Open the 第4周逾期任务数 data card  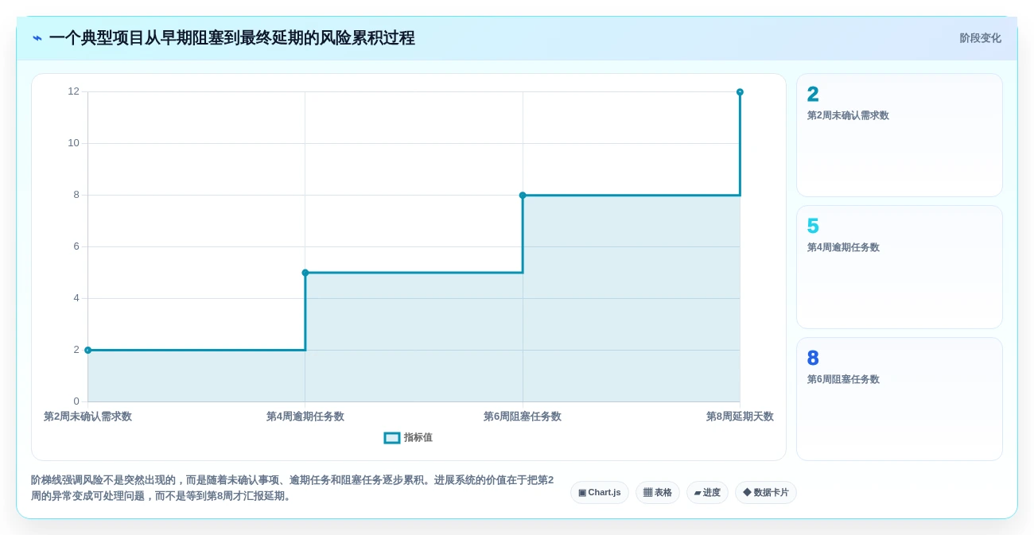[900, 267]
